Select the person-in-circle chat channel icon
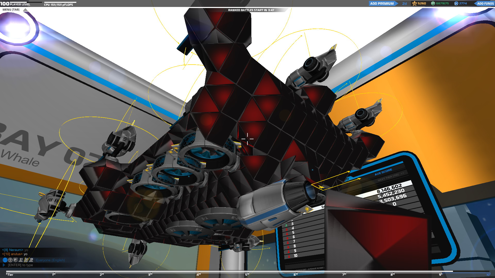This screenshot has width=495, height=278. click(10, 260)
